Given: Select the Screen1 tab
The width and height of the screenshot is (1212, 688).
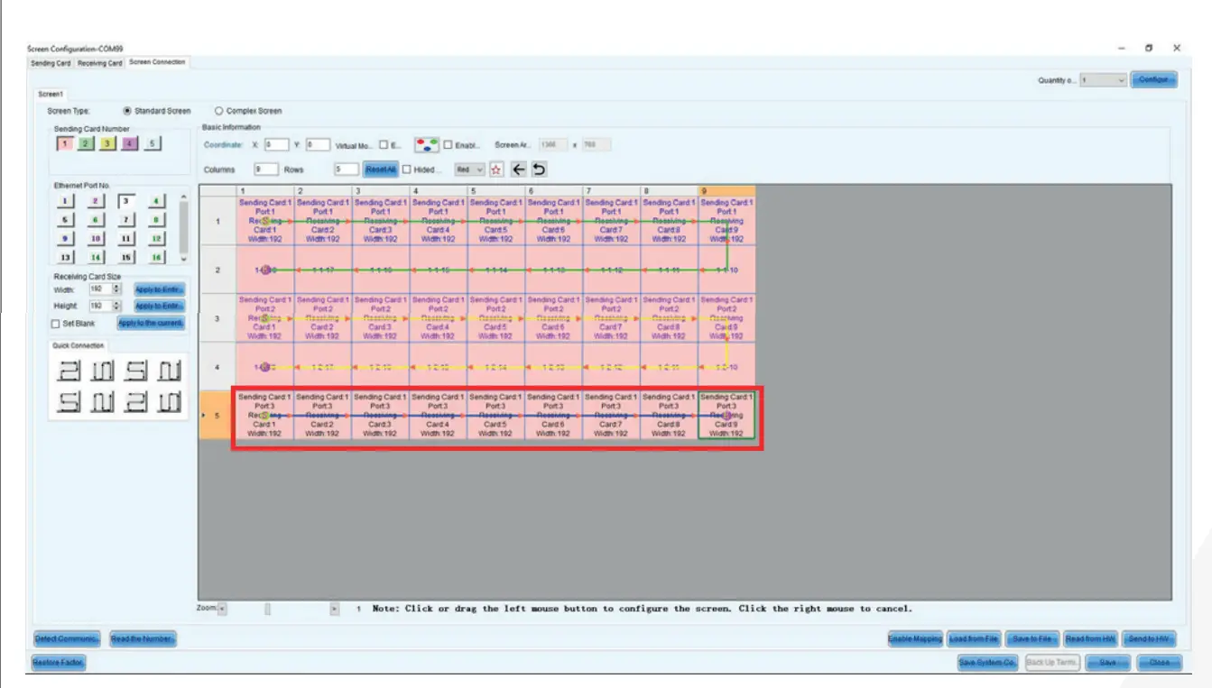Looking at the screenshot, I should coord(51,93).
